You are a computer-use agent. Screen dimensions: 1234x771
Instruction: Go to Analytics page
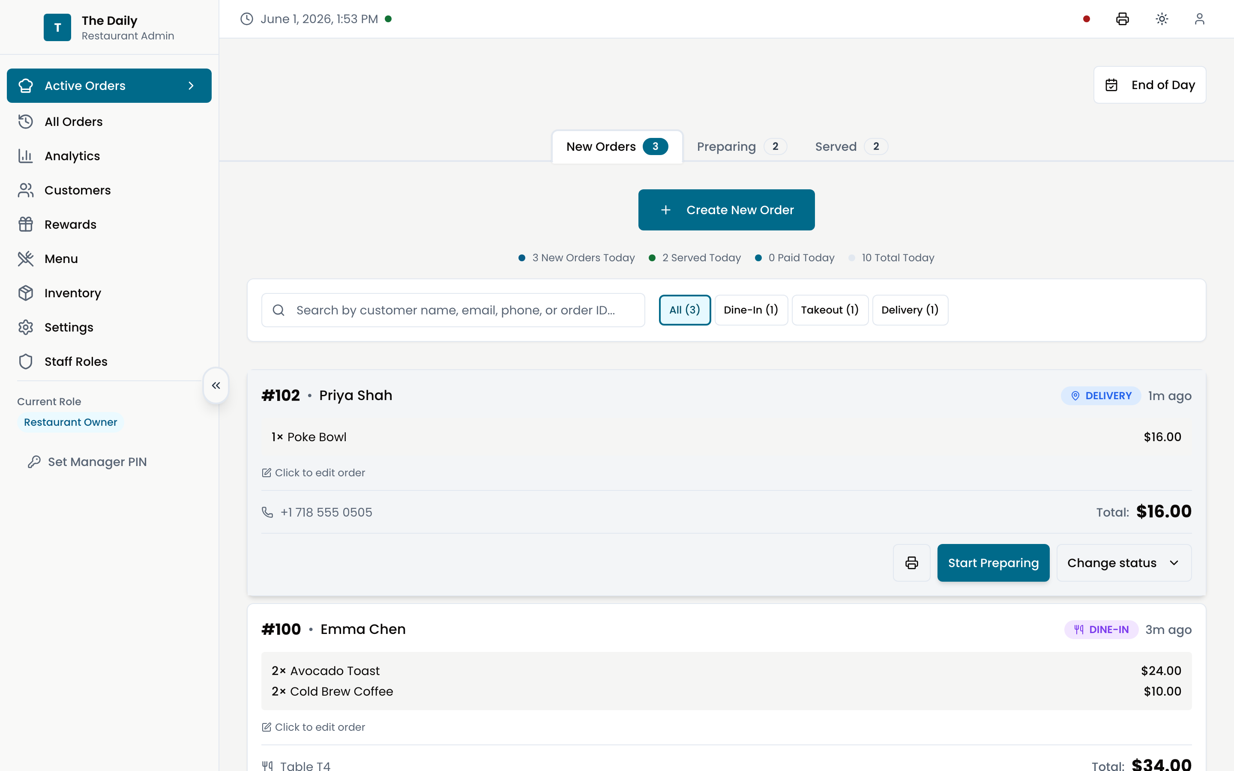[109, 156]
